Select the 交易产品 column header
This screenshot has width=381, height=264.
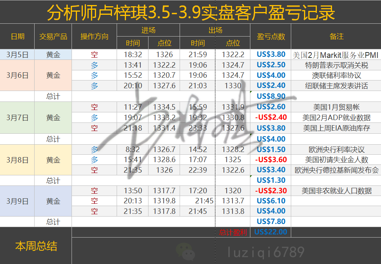tap(53, 37)
